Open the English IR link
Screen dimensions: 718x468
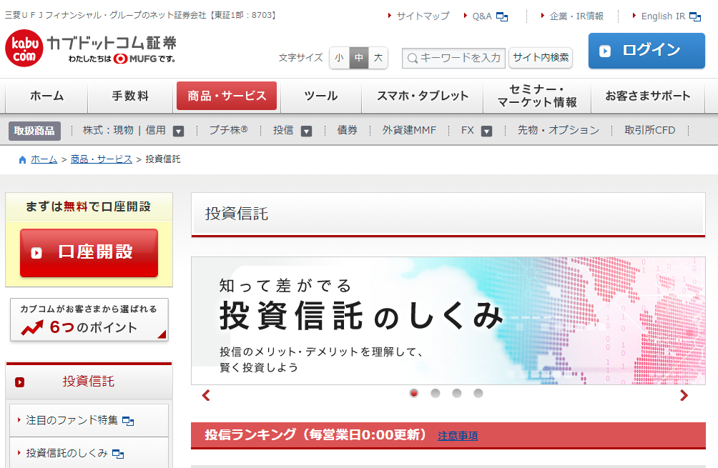coord(663,16)
